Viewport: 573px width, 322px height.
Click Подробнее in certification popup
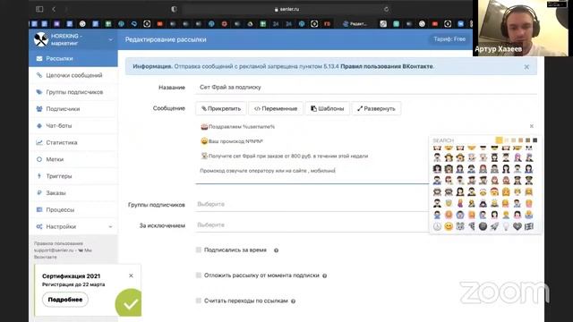pyautogui.click(x=65, y=300)
